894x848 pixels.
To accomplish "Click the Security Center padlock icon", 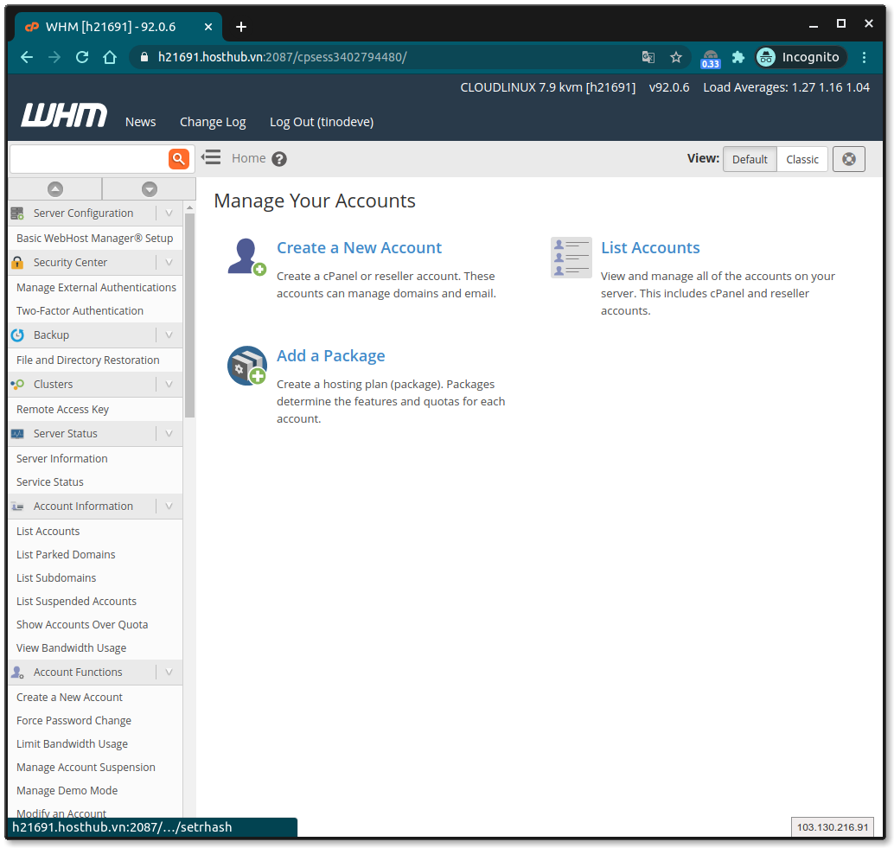I will click(17, 262).
